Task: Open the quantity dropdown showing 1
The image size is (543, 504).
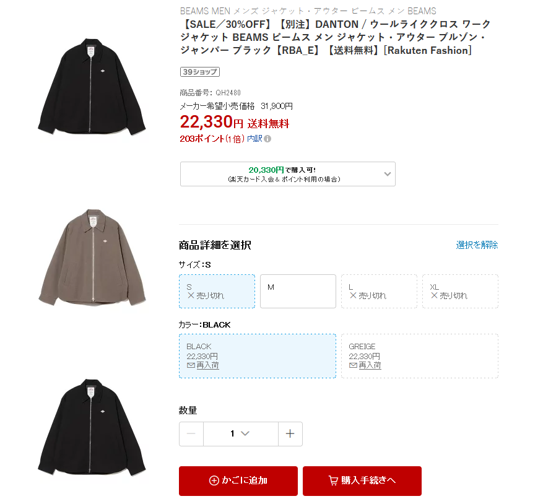Action: point(241,433)
